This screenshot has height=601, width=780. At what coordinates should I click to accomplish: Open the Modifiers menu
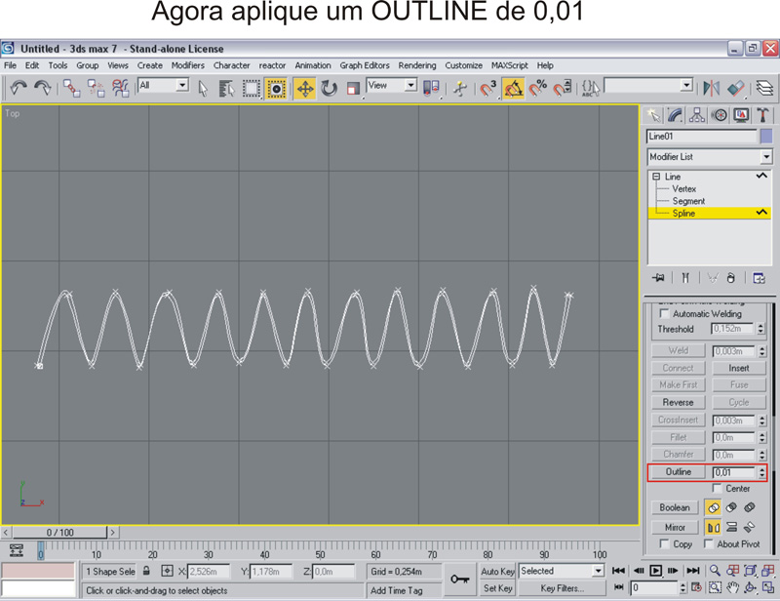click(187, 65)
